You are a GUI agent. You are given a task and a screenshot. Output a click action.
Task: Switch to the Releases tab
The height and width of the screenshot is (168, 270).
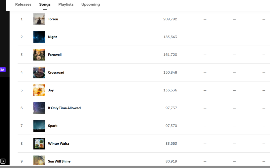coord(23,4)
